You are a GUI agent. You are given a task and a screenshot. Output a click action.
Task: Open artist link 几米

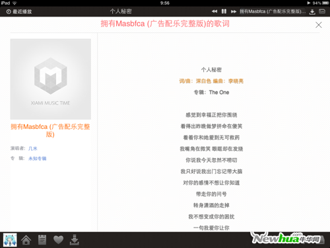[33, 149]
